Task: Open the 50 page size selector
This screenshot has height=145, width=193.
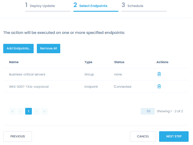Action: pyautogui.click(x=148, y=111)
